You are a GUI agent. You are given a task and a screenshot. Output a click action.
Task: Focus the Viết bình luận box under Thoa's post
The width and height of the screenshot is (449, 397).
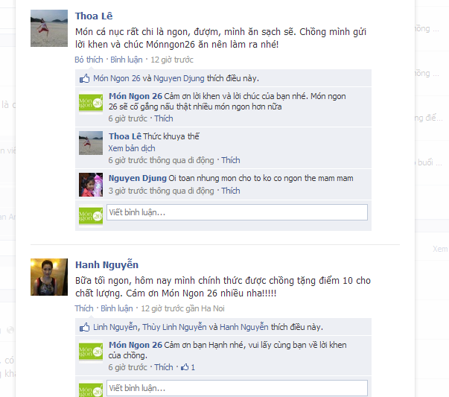tap(237, 212)
